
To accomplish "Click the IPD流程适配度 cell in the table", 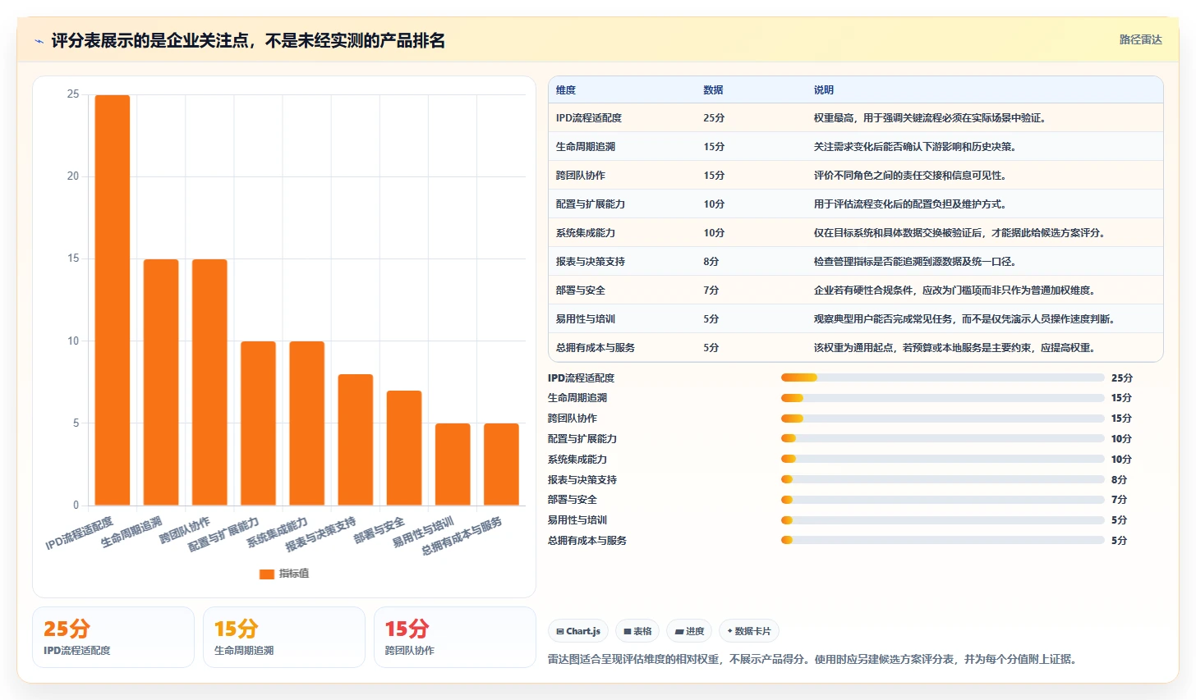I will (588, 118).
